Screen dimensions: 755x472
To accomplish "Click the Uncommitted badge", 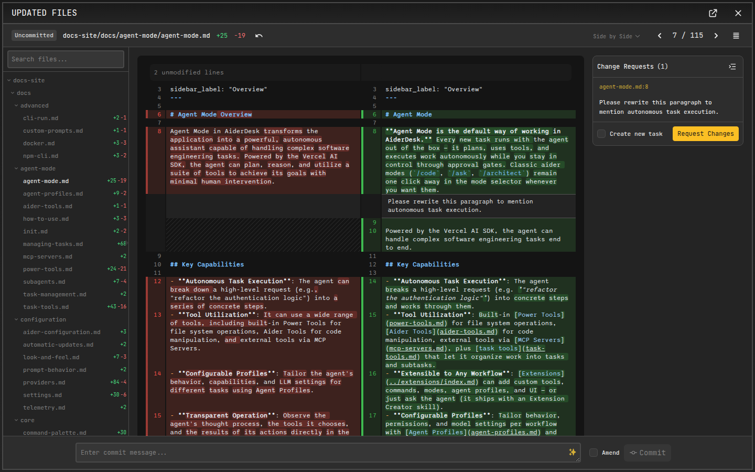I will tap(34, 35).
